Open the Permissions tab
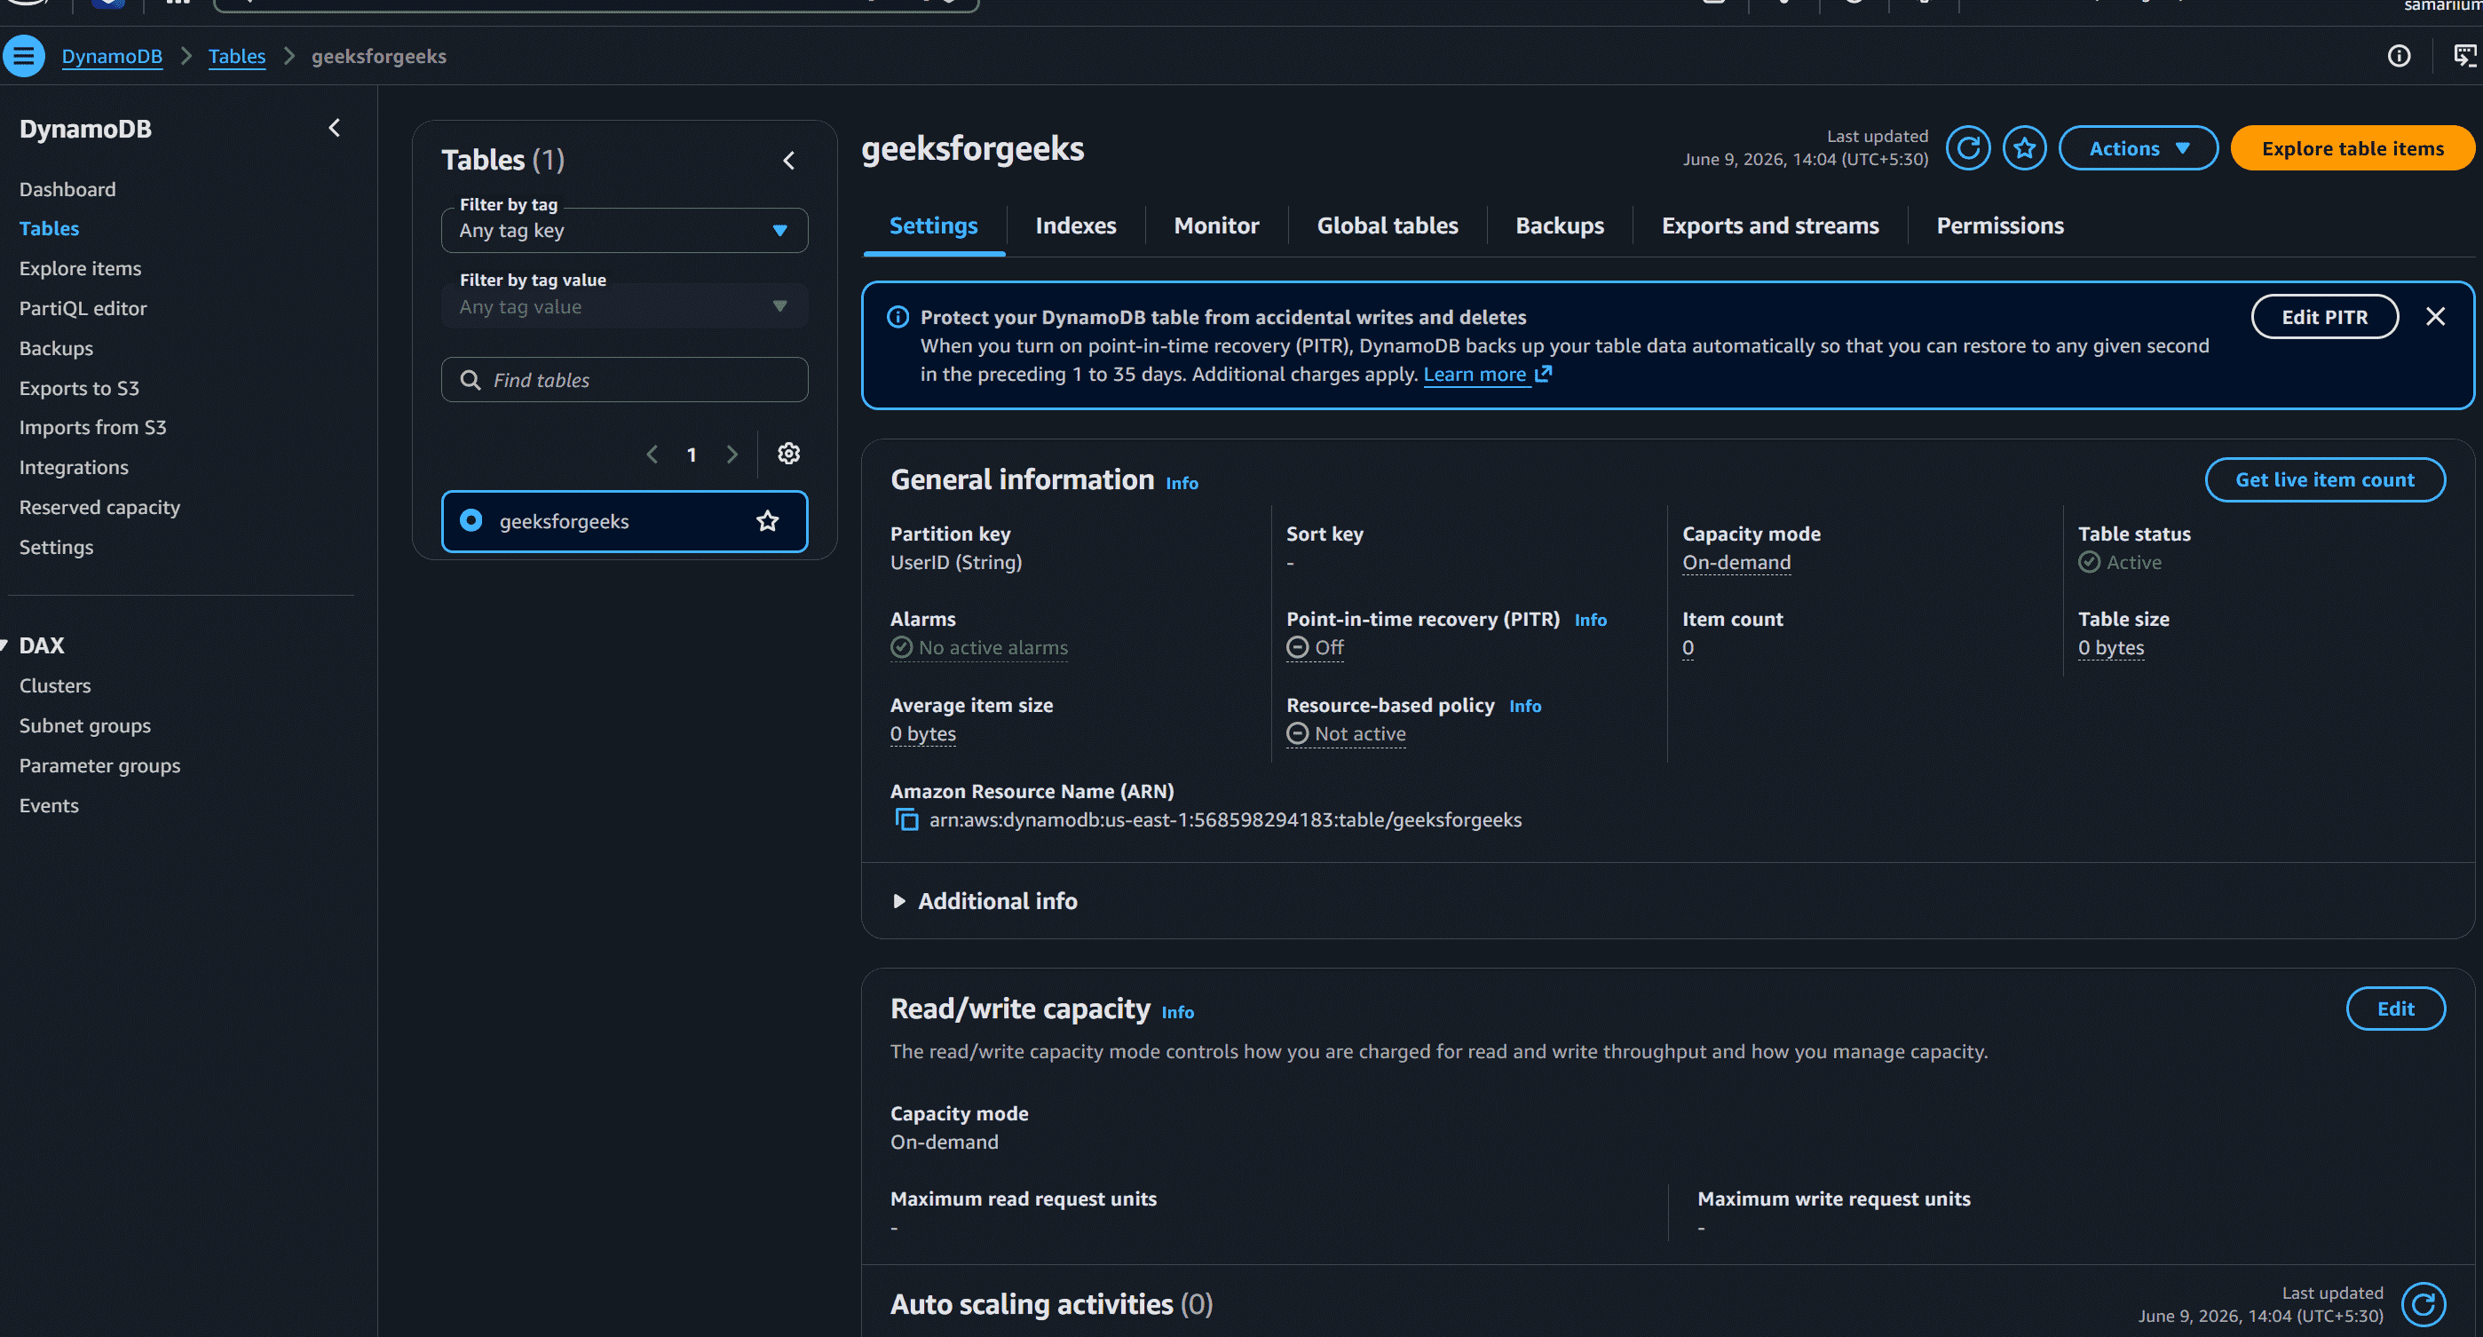 2000,225
